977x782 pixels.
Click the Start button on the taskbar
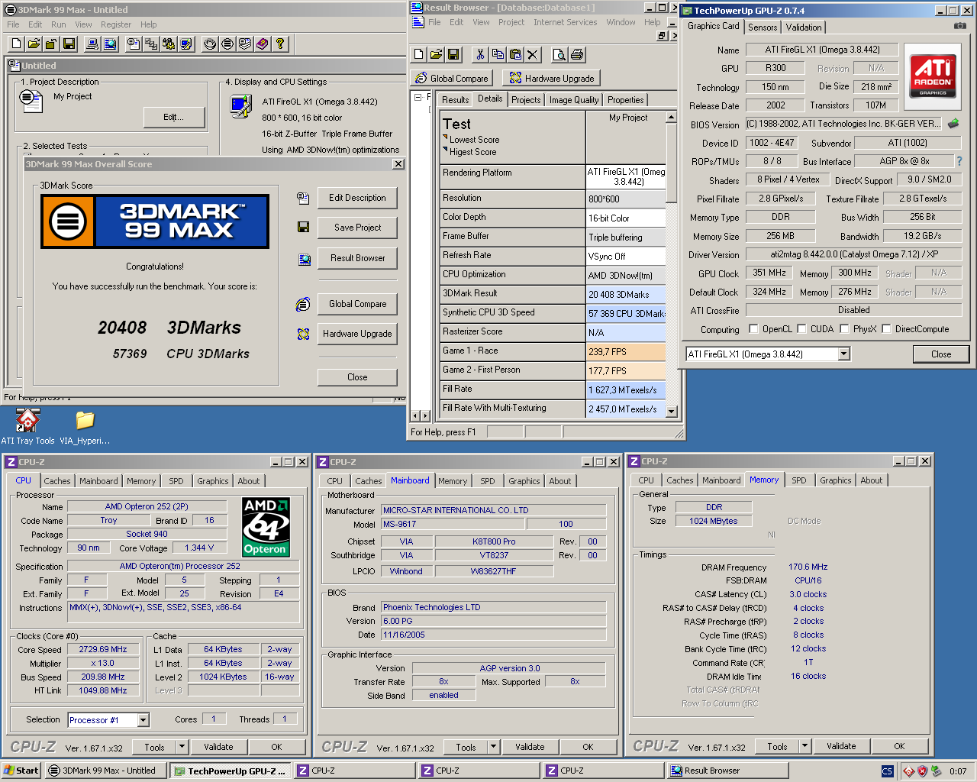[21, 771]
